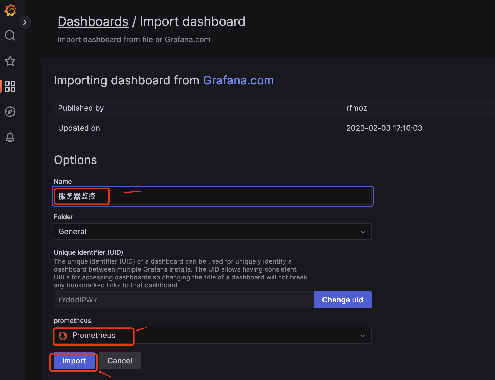495x380 pixels.
Task: Click the Folder field label
Action: (63, 217)
